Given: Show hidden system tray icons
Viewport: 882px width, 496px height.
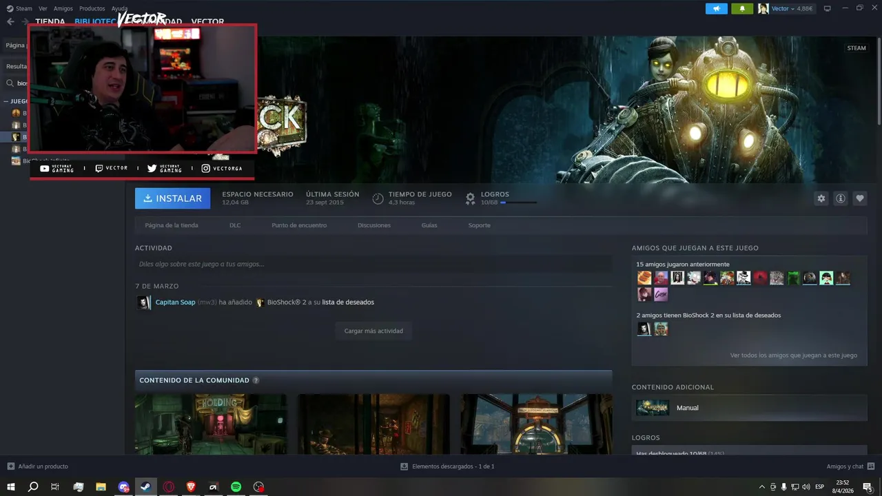Looking at the screenshot, I should click(762, 487).
